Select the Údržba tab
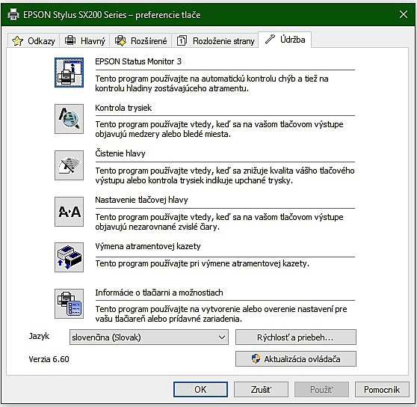The height and width of the screenshot is (407, 417). pos(285,40)
